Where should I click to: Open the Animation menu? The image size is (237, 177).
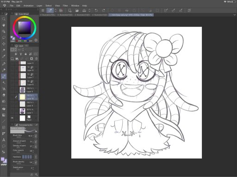point(28,6)
